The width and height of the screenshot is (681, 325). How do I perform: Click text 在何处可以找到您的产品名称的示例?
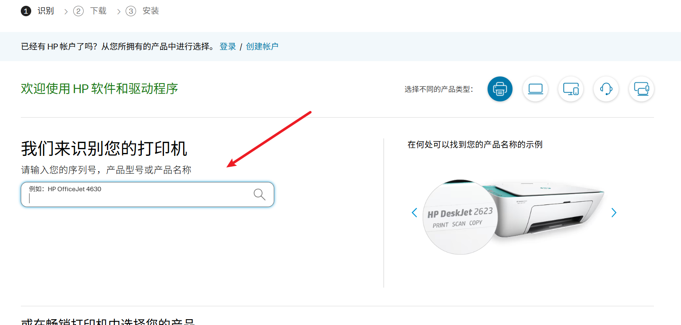(475, 145)
